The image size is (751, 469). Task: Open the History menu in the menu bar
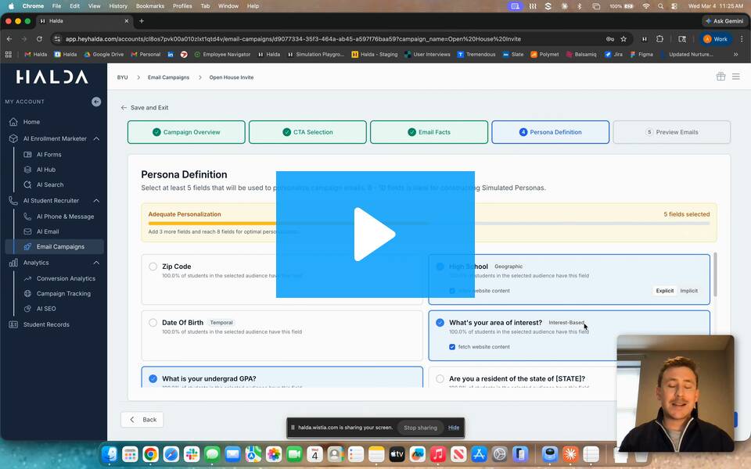(x=118, y=6)
